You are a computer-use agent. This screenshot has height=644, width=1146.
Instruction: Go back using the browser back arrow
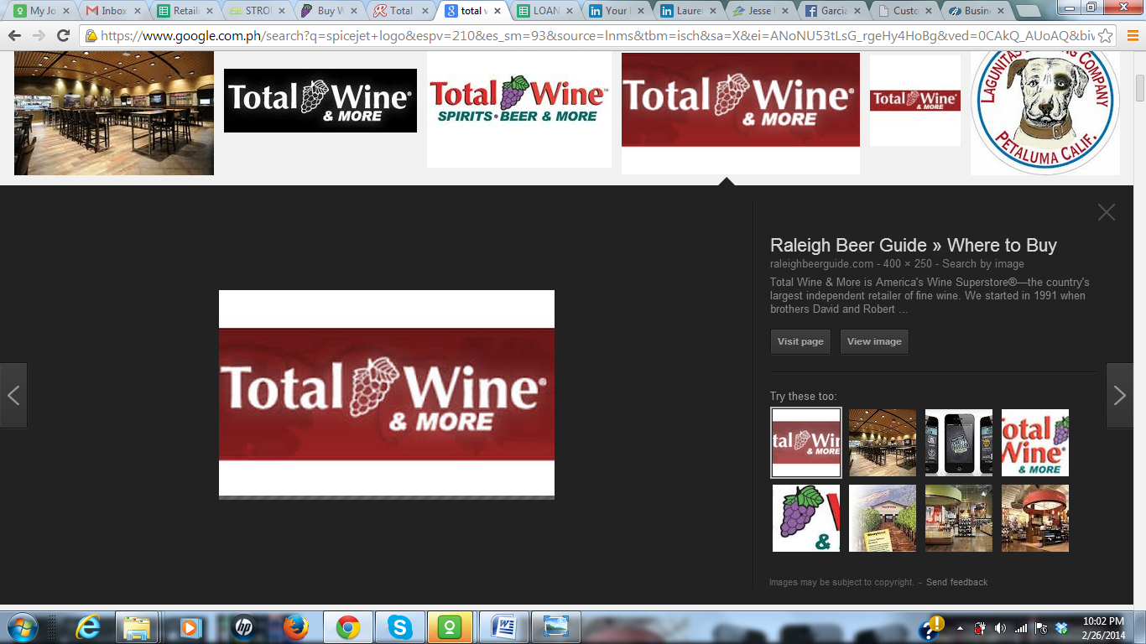click(x=14, y=36)
